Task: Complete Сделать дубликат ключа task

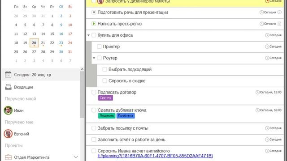Action: click(94, 110)
